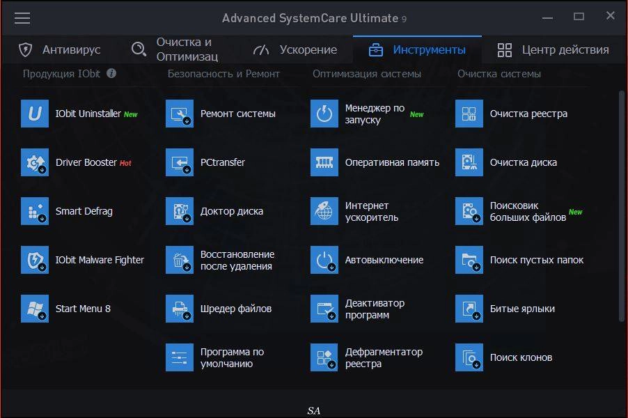Click the Программа по умолчанию icon
Viewport: 628px width, 418px height.
pos(180,357)
